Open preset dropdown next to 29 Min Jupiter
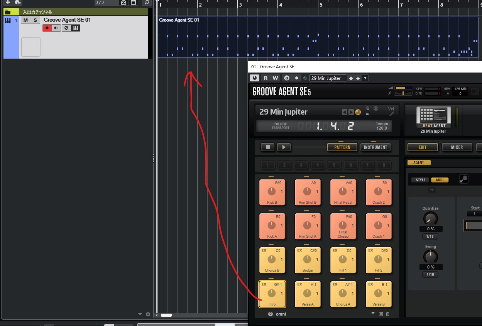The height and width of the screenshot is (326, 482). pos(365,78)
